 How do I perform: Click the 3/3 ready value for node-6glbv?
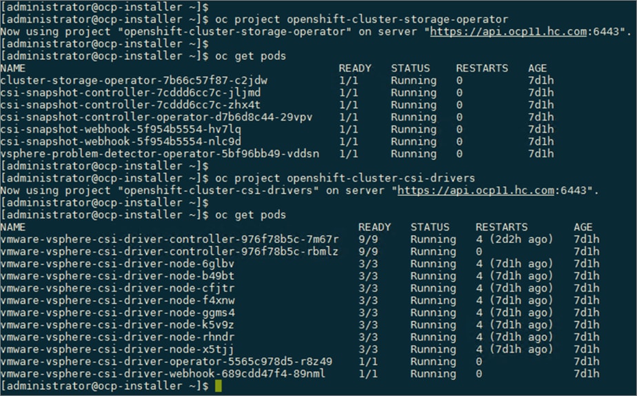pos(368,264)
